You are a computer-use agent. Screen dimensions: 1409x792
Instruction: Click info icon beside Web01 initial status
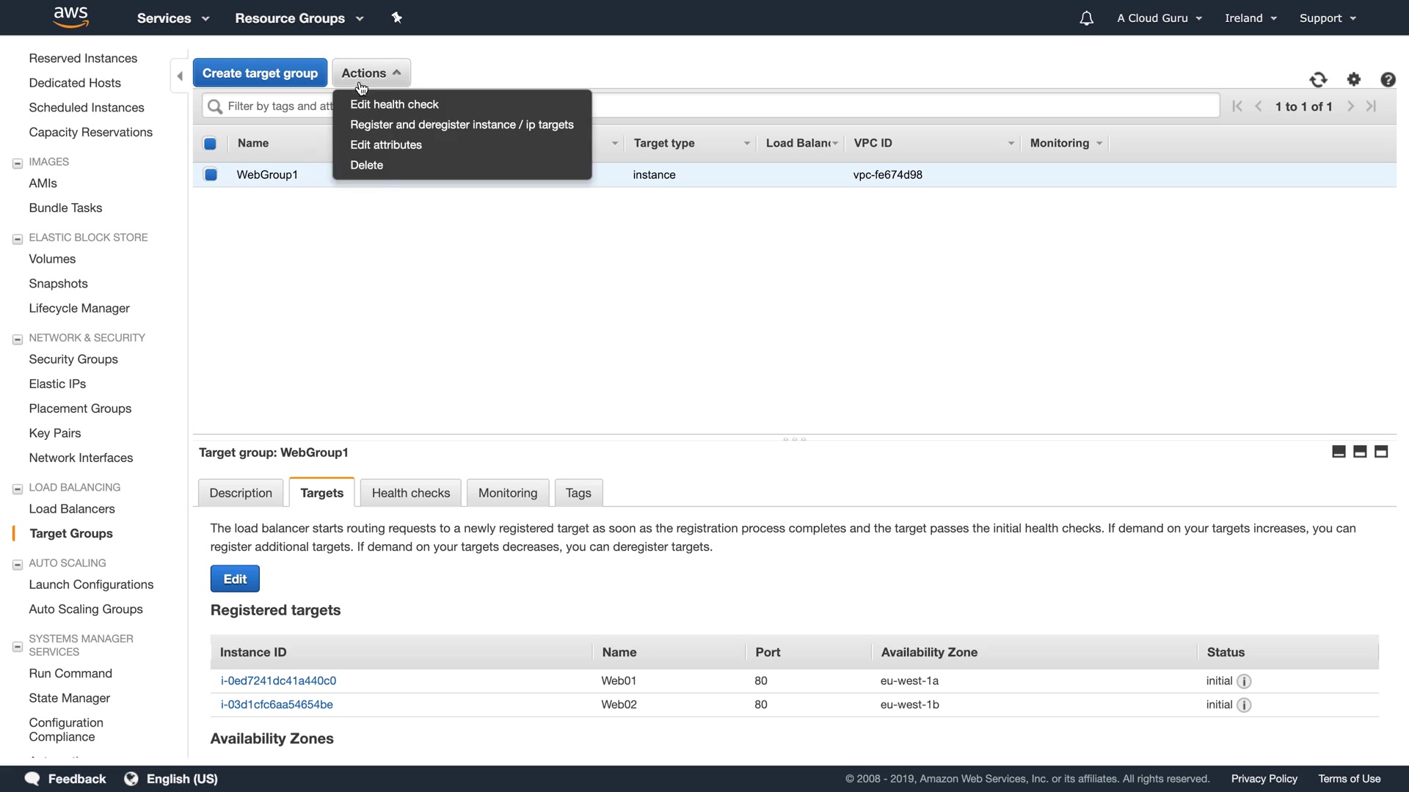point(1244,681)
